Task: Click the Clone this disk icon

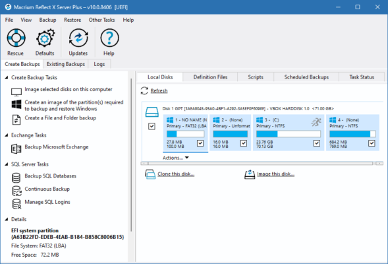Action: point(150,174)
